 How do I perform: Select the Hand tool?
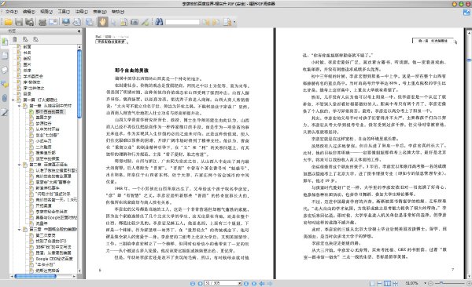[x=102, y=22]
